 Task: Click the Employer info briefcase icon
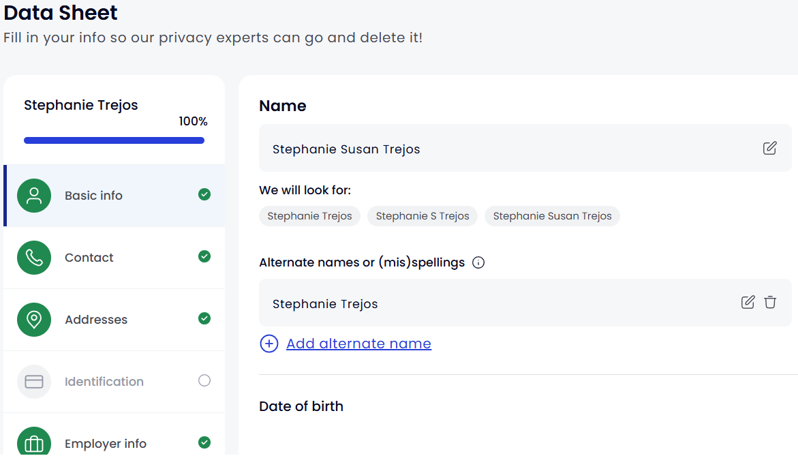tap(34, 443)
